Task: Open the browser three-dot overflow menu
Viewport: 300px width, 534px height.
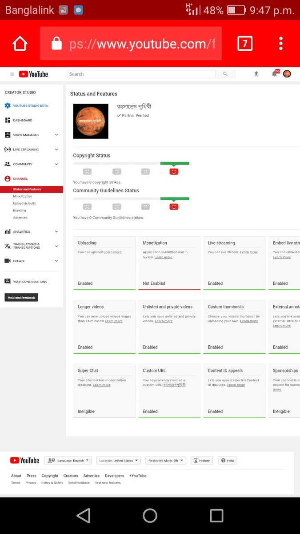Action: [281, 44]
